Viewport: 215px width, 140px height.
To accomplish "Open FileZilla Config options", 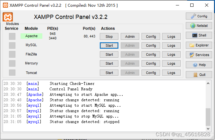I will click(151, 54).
